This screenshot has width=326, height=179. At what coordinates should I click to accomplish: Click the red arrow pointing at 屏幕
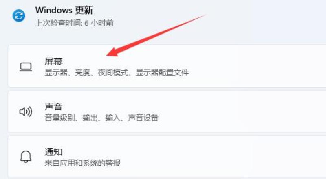click(156, 35)
